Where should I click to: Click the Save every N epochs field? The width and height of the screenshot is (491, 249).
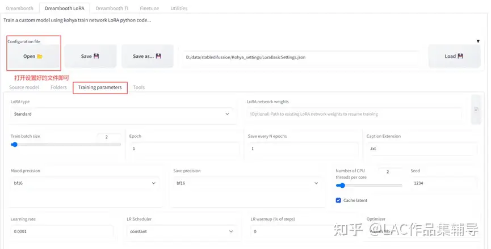(303, 149)
